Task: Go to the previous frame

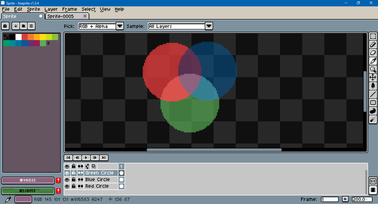Action: pyautogui.click(x=77, y=158)
